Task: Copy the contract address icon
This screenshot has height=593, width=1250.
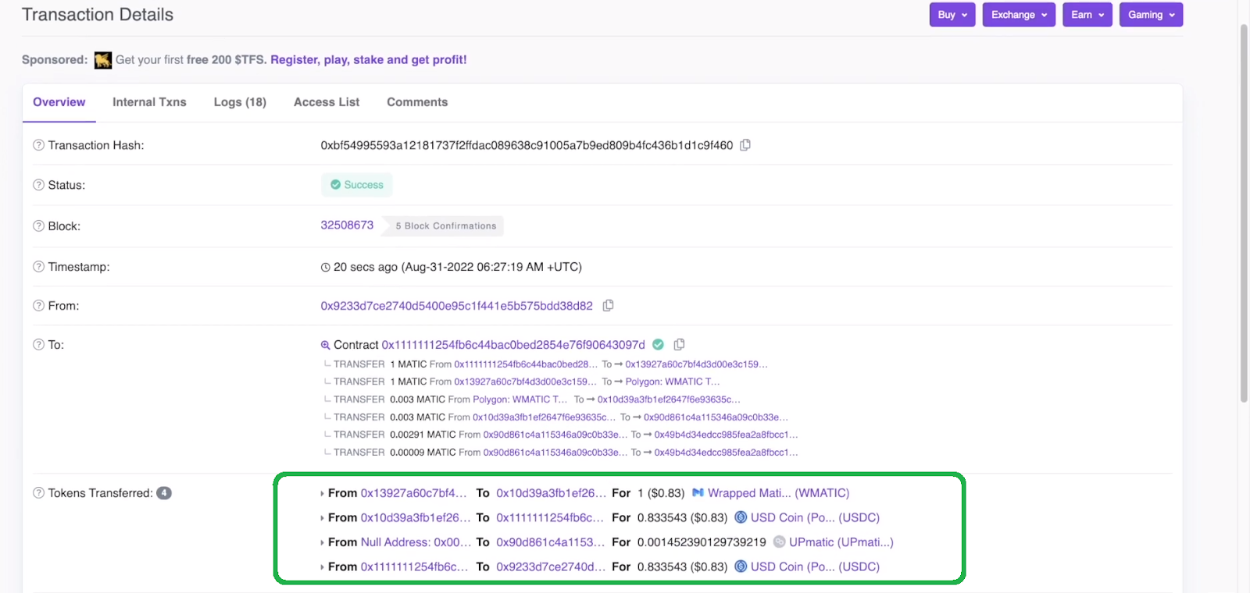Action: [679, 345]
